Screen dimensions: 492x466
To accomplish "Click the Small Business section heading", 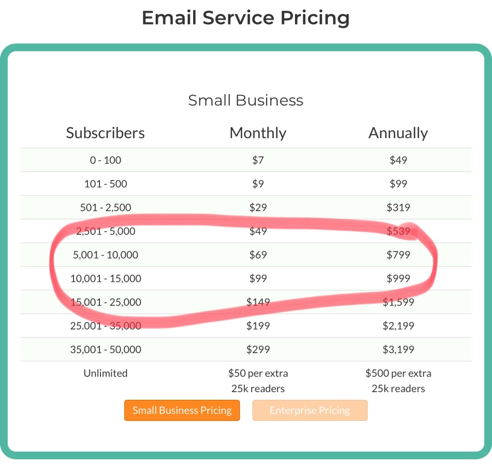I will pyautogui.click(x=246, y=100).
